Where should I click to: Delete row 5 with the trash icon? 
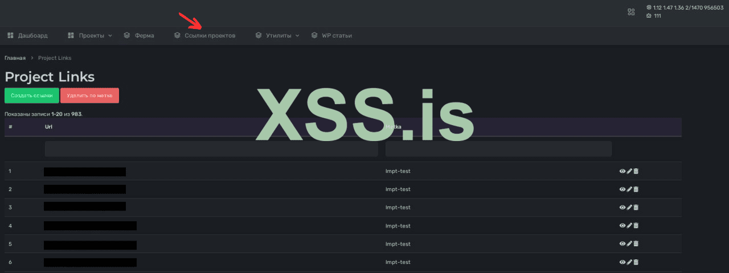point(636,244)
